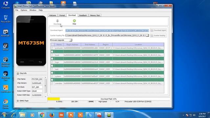Select the Download tab

(72, 15)
